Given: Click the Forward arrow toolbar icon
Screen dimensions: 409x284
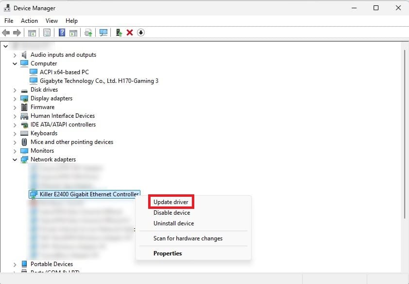Looking at the screenshot, I should 17,32.
